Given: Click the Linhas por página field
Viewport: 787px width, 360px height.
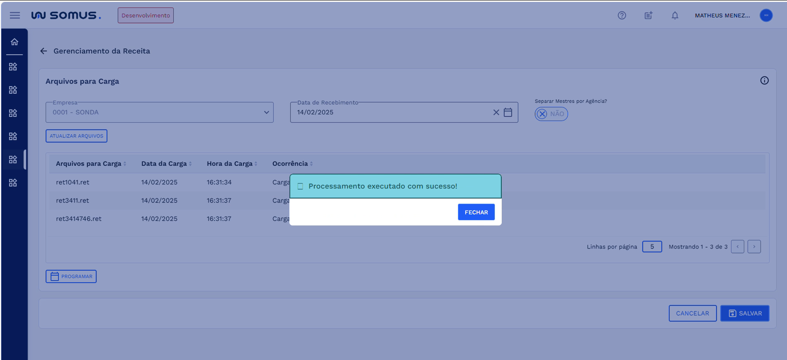Looking at the screenshot, I should 652,247.
